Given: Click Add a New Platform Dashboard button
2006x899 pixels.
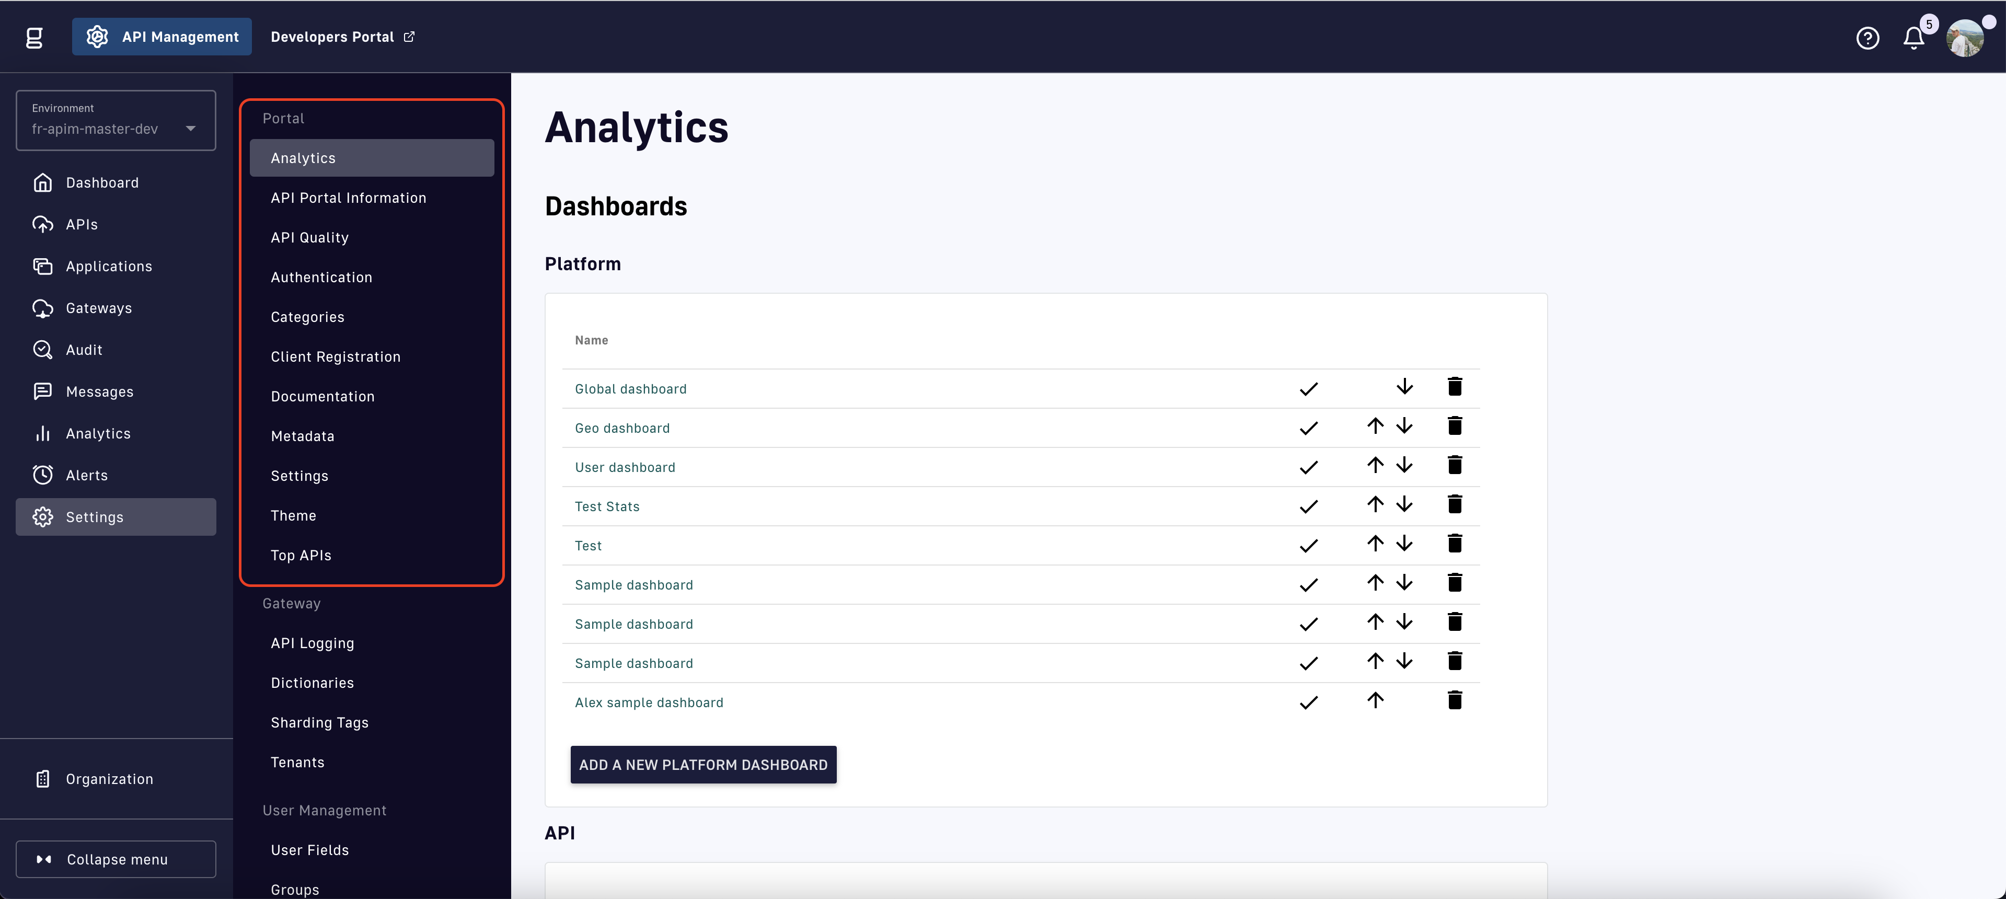Looking at the screenshot, I should tap(702, 764).
